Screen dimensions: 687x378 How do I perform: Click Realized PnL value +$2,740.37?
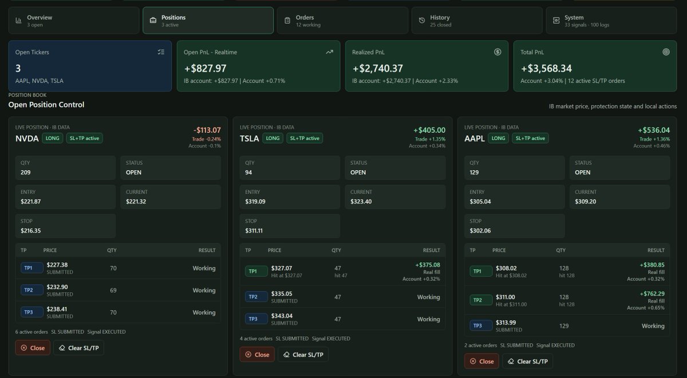(379, 68)
